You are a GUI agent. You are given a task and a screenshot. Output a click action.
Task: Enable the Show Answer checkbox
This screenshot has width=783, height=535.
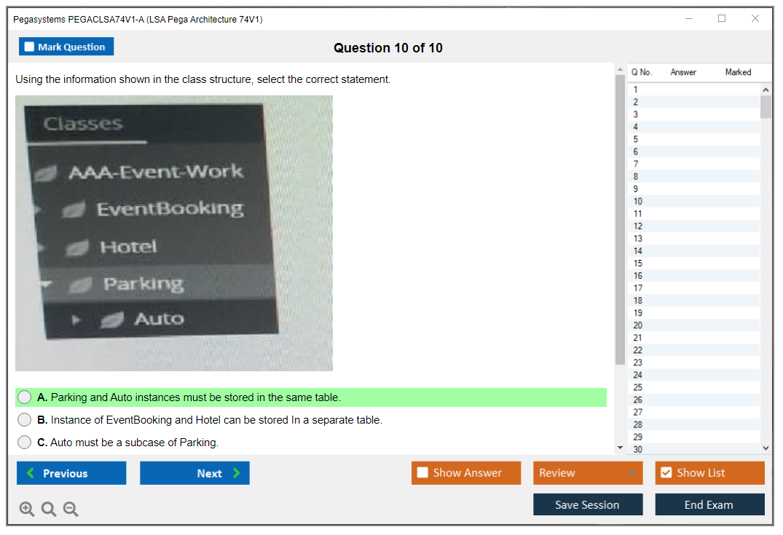click(x=422, y=473)
